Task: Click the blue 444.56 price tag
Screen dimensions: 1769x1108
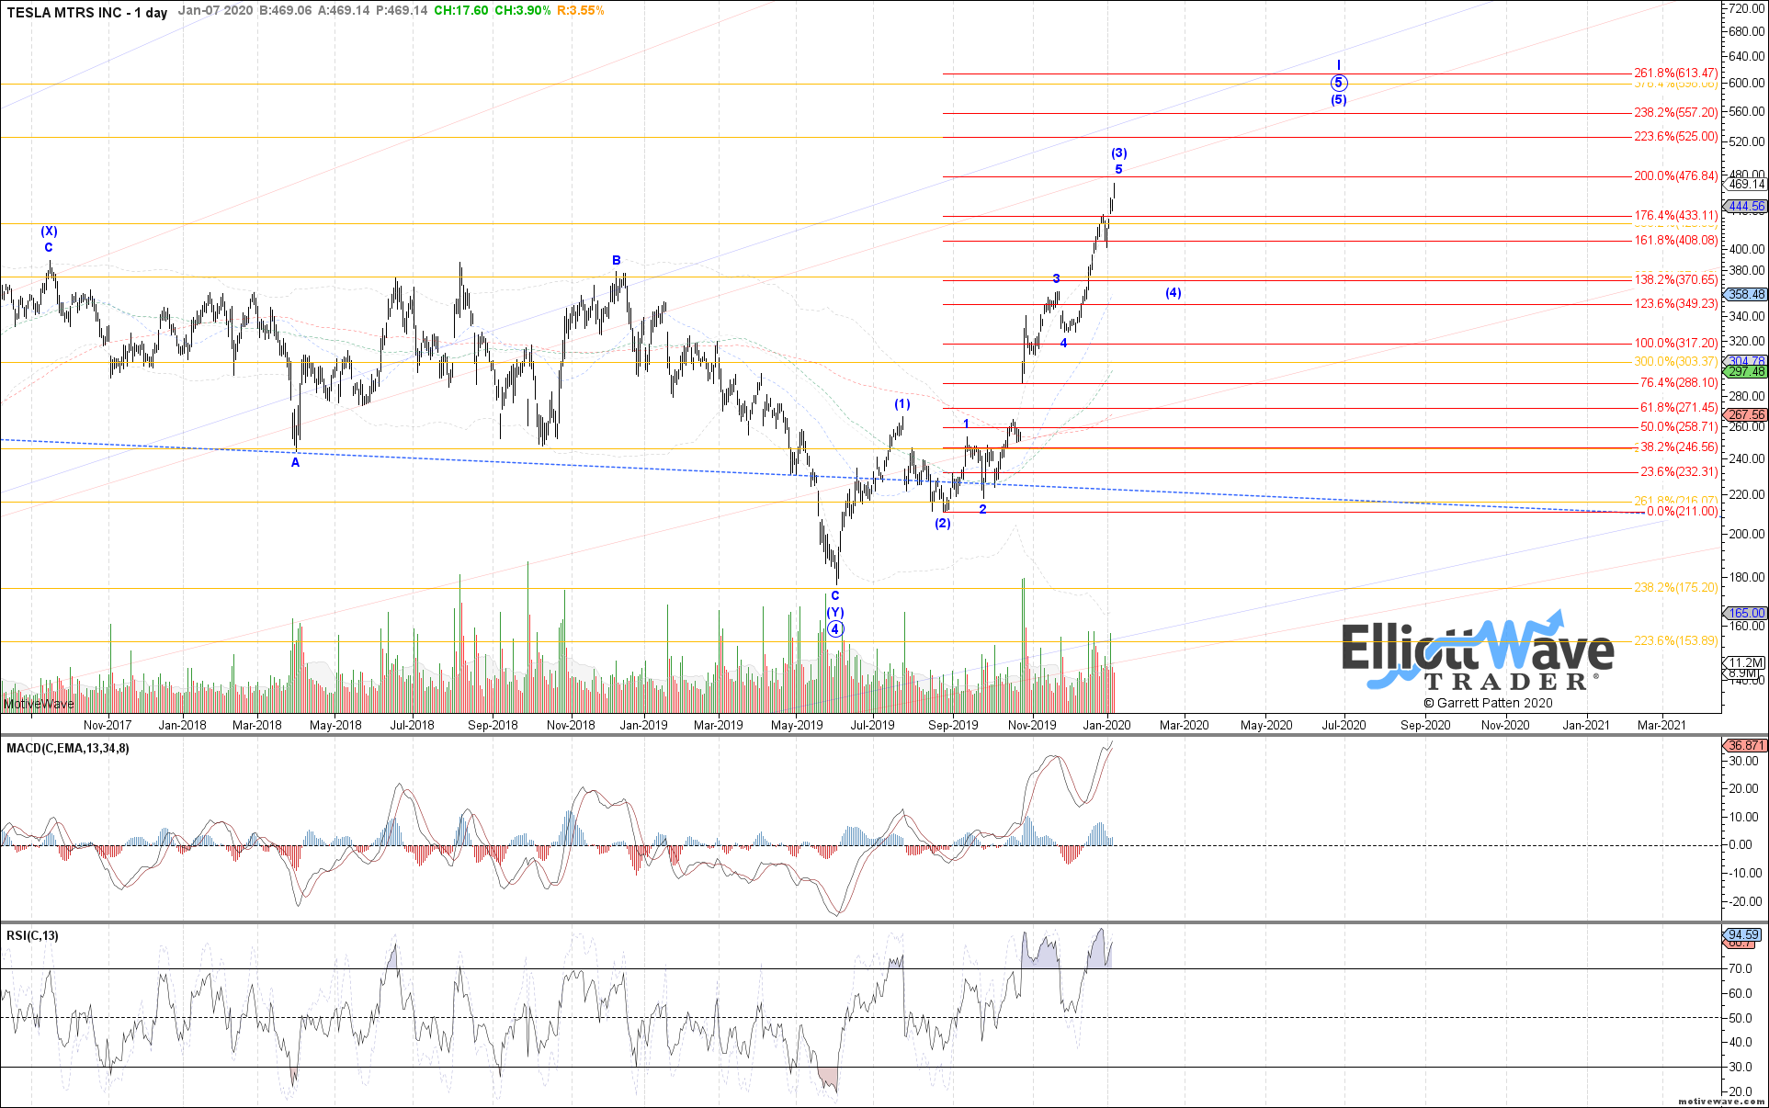Action: pyautogui.click(x=1745, y=207)
